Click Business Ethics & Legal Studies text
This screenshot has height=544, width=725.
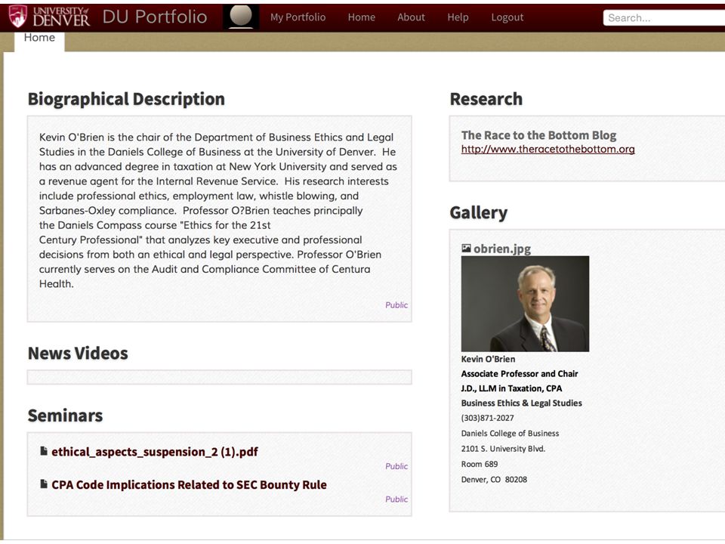pos(522,403)
